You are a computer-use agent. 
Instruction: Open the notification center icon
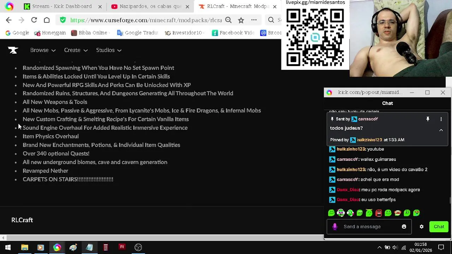coord(441,247)
